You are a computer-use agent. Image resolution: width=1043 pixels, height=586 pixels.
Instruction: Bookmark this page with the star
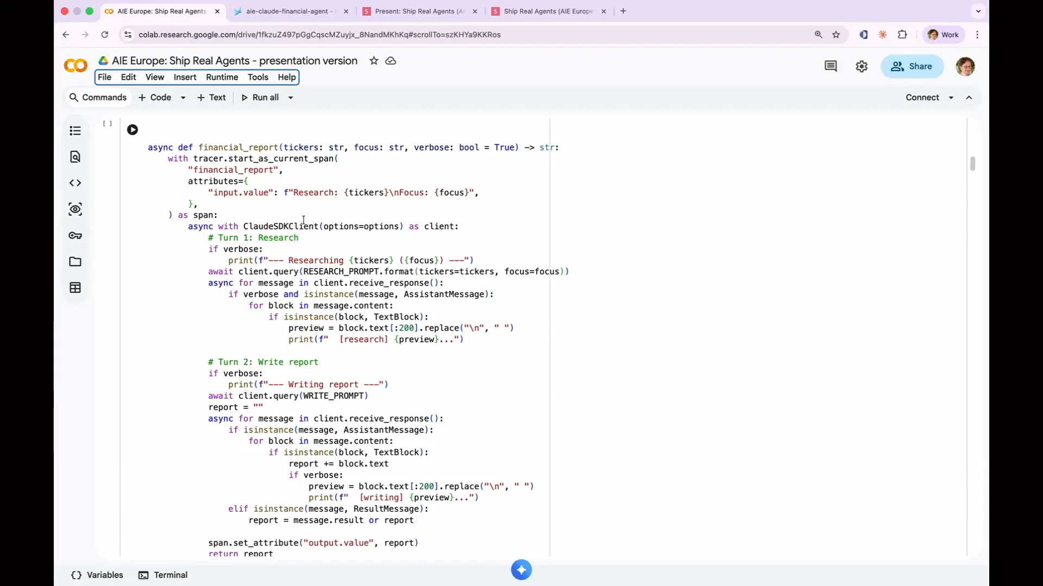click(836, 35)
